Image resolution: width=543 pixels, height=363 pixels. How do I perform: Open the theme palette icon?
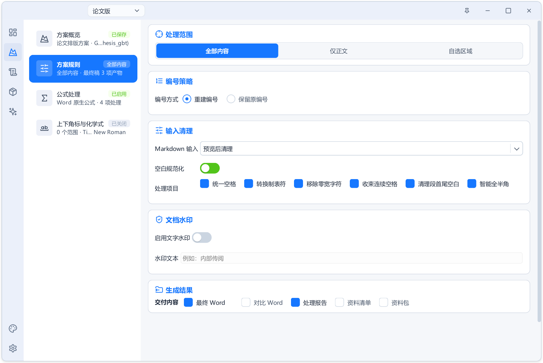(x=13, y=328)
